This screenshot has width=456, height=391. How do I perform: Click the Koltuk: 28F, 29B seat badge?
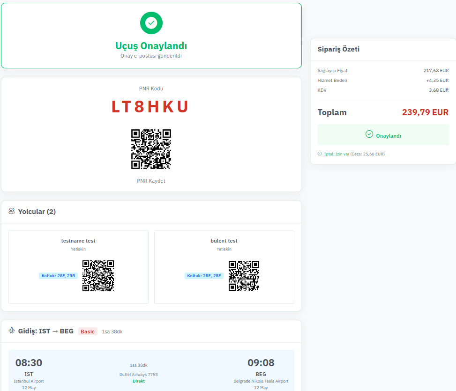click(58, 276)
